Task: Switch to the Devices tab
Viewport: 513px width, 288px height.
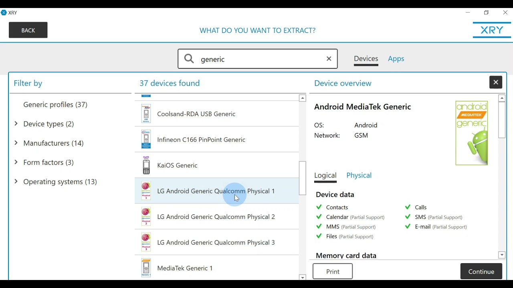Action: point(366,59)
